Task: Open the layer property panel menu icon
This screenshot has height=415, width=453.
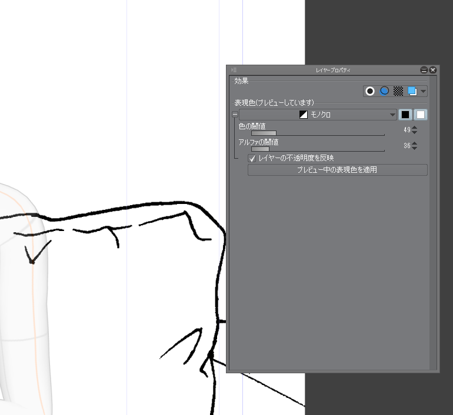Action: 234,70
